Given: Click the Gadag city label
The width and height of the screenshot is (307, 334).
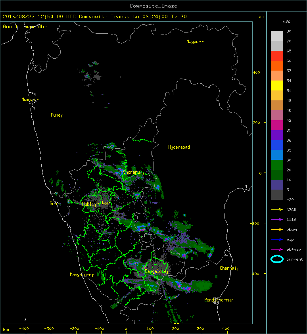Looking at the screenshot, I should click(x=102, y=203).
